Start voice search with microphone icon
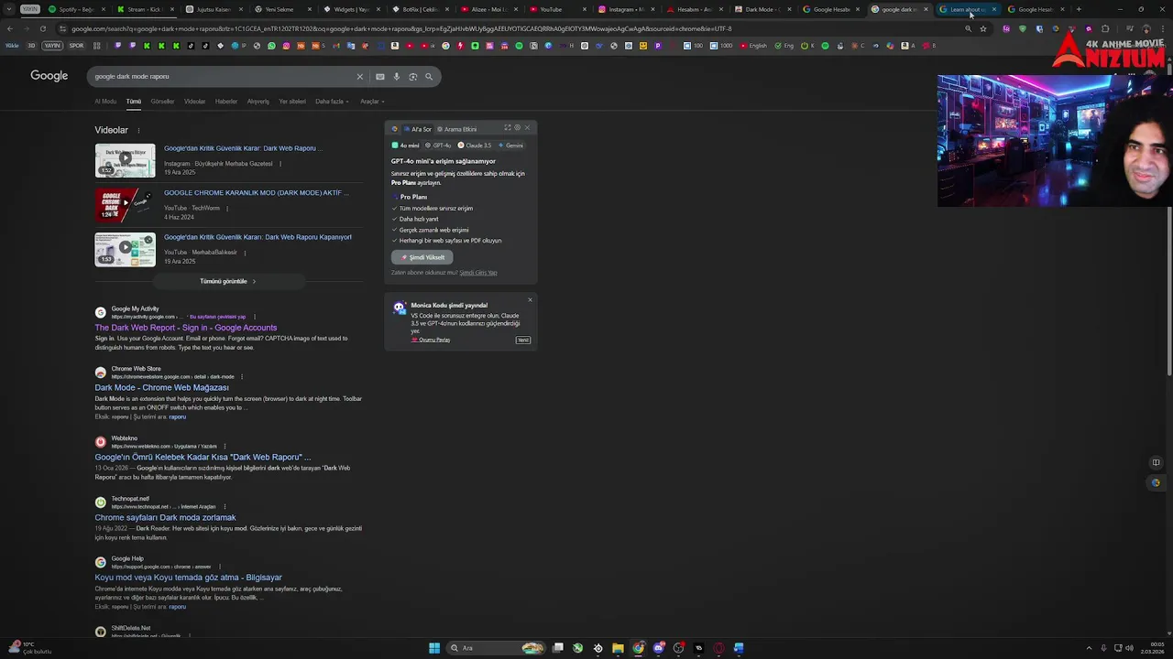Image resolution: width=1173 pixels, height=659 pixels. coord(396,77)
